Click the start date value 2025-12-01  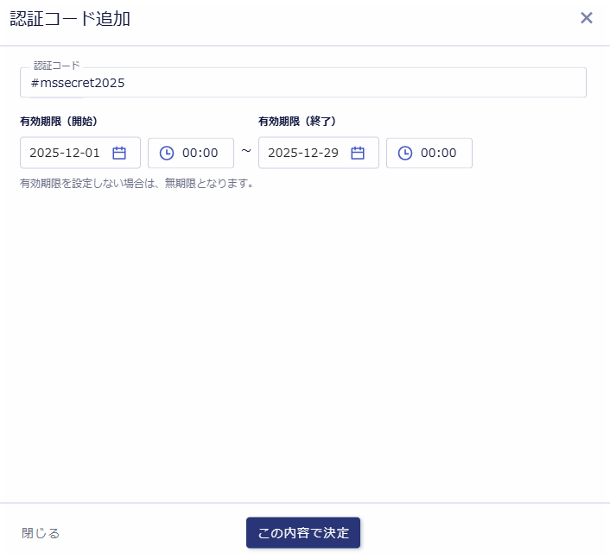point(65,153)
